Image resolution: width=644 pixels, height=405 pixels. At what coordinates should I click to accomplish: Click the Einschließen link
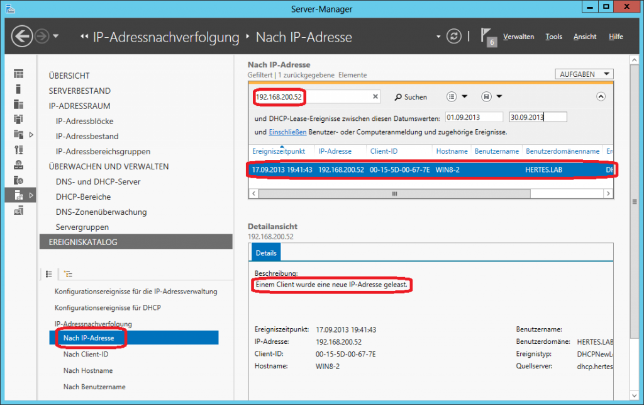(x=287, y=132)
